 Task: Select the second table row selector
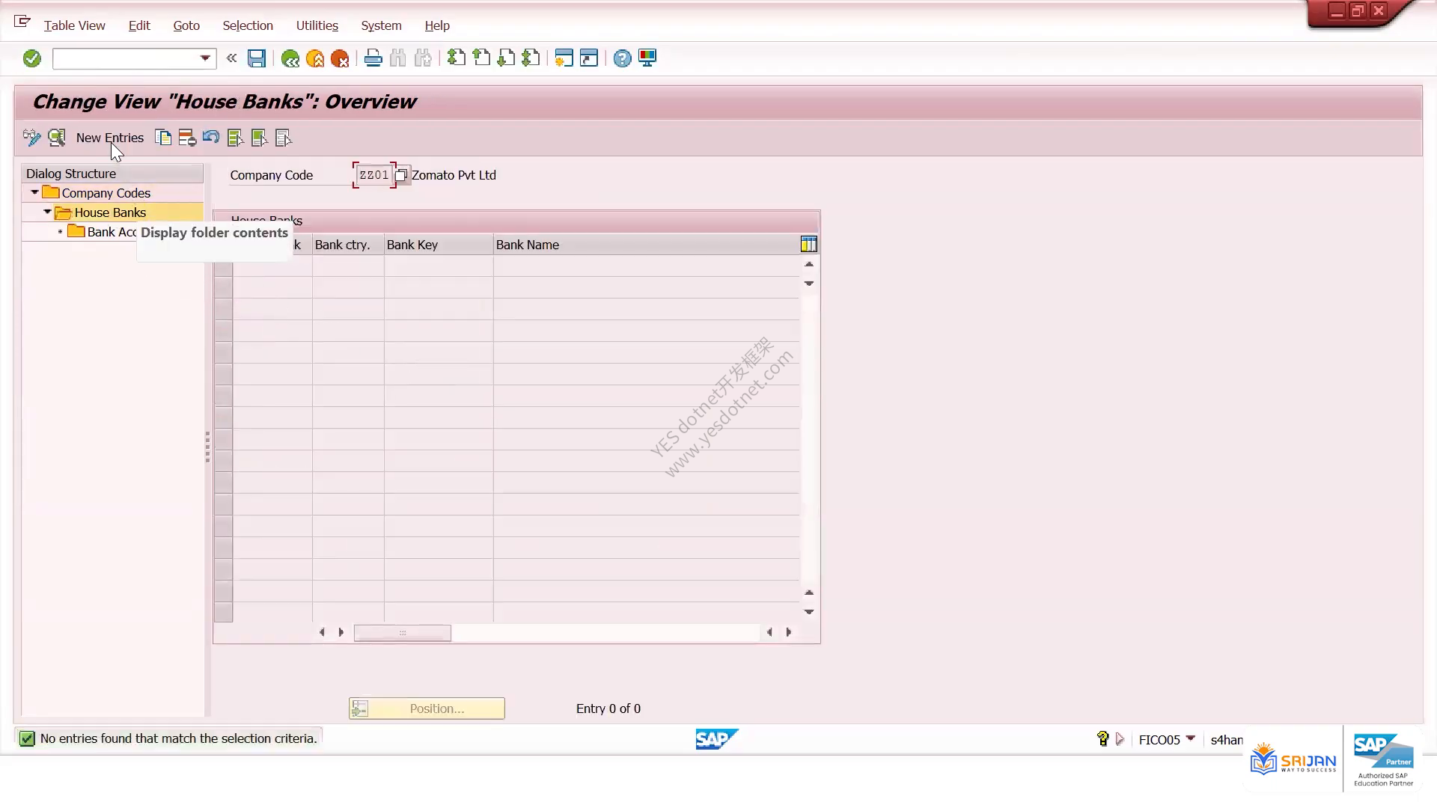(x=223, y=288)
